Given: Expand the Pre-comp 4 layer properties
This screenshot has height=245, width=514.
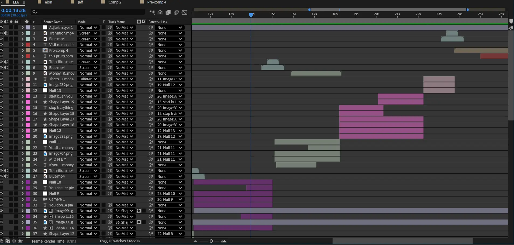Looking at the screenshot, I should coord(23,50).
